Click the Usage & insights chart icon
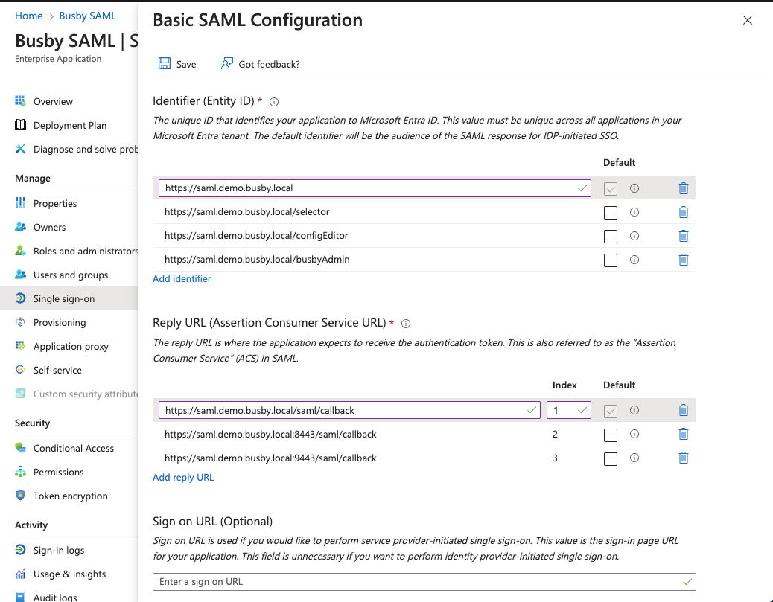This screenshot has height=602, width=773. [x=20, y=574]
